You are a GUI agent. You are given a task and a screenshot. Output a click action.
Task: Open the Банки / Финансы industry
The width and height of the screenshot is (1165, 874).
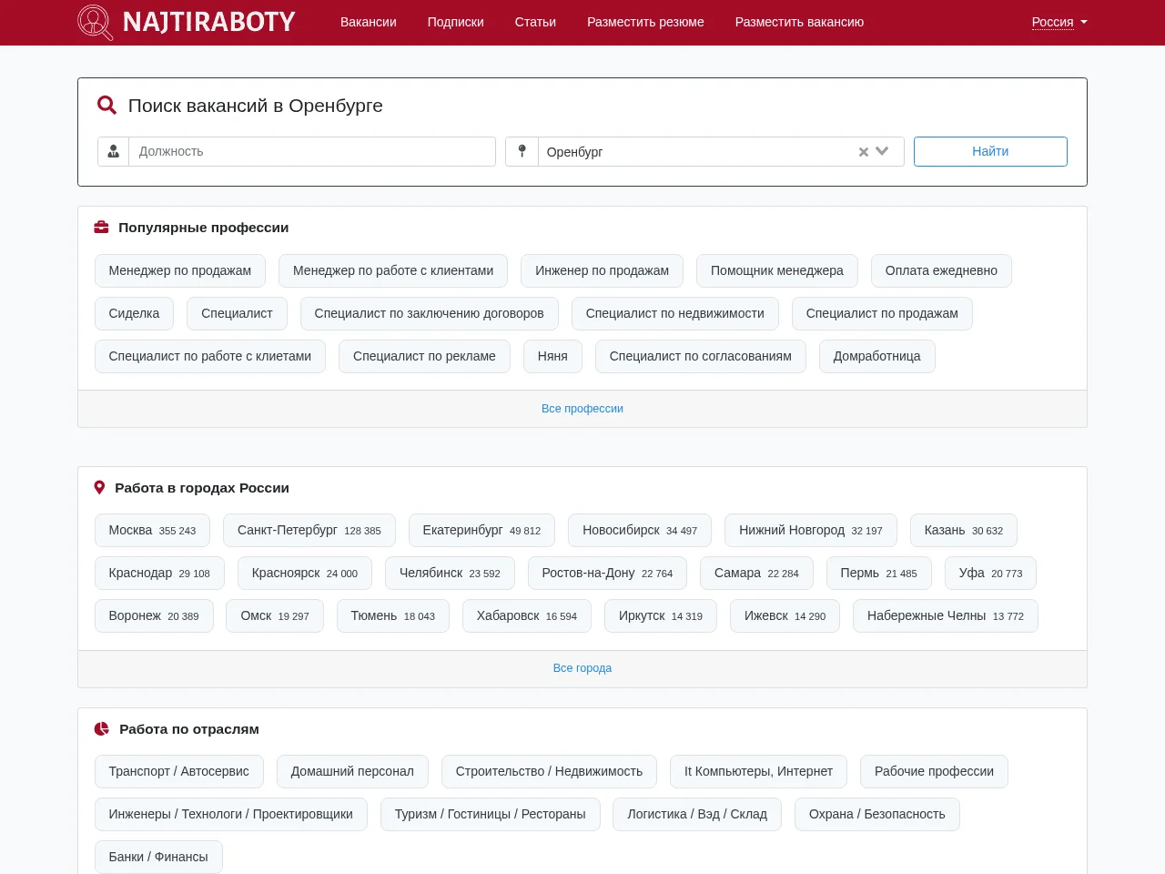[158, 857]
